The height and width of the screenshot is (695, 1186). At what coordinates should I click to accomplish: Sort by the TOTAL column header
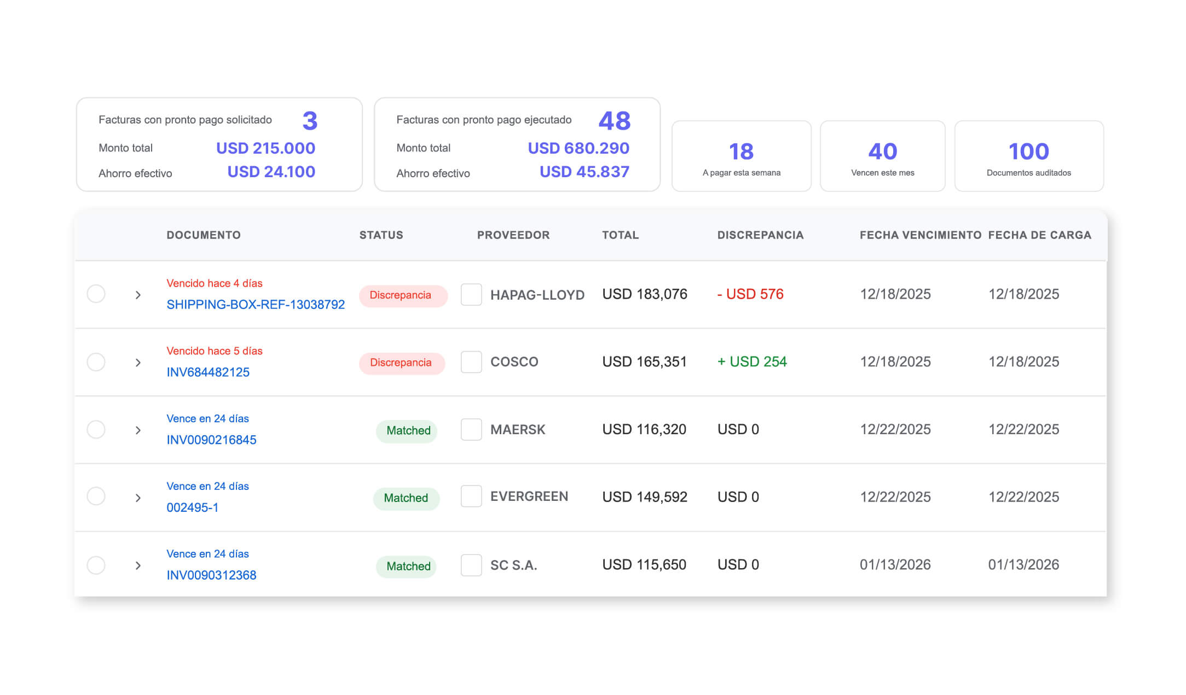coord(620,235)
